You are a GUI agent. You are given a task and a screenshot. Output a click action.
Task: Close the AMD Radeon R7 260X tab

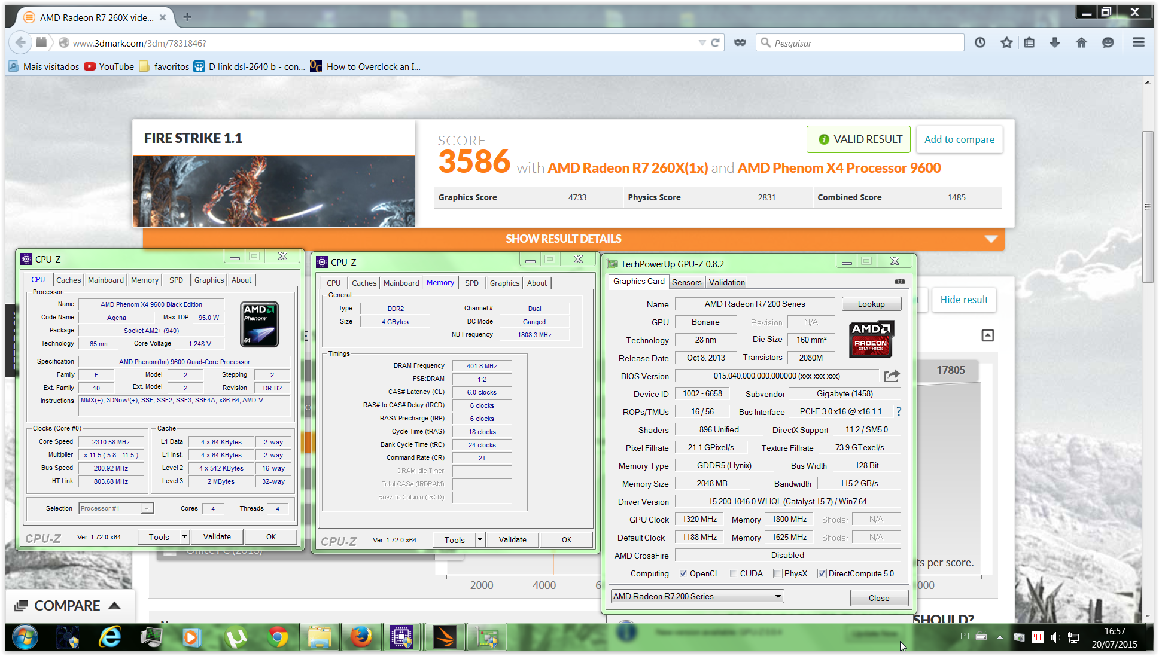pyautogui.click(x=163, y=18)
